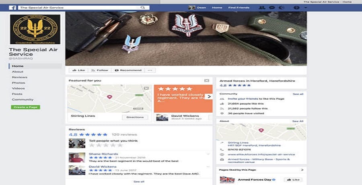Click See all under reviews
Screen dimensions: 362x185
coord(139,182)
